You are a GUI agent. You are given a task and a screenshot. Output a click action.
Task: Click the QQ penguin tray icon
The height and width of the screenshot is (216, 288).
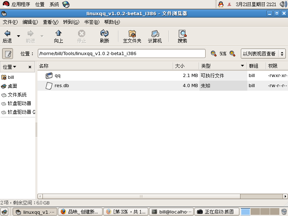221,4
